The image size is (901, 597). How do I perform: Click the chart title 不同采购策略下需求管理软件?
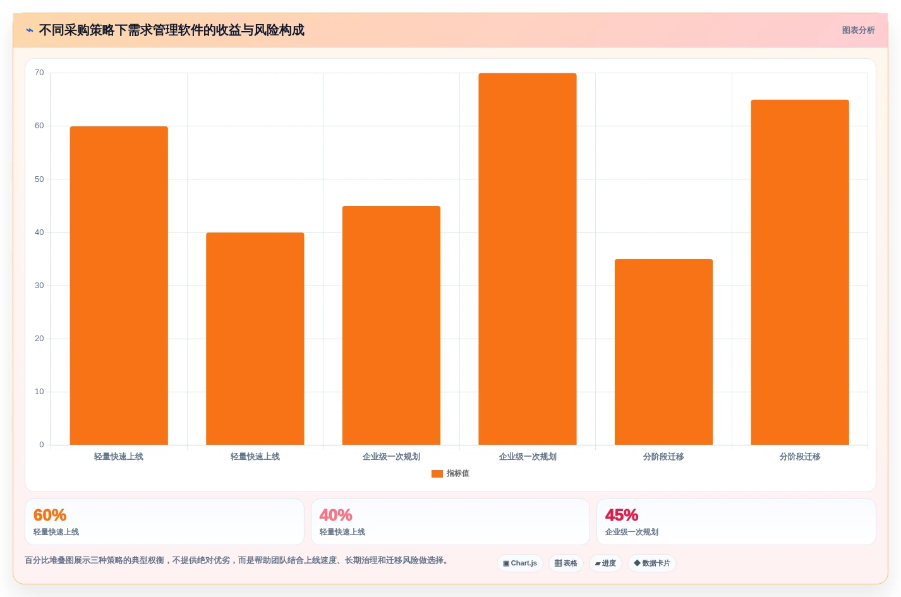pos(171,30)
